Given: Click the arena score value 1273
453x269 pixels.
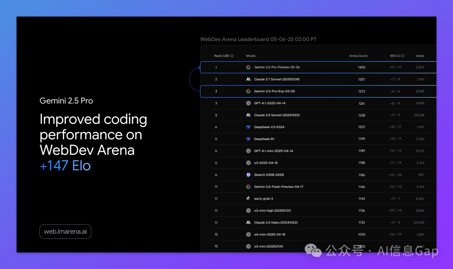Looking at the screenshot, I should (362, 91).
